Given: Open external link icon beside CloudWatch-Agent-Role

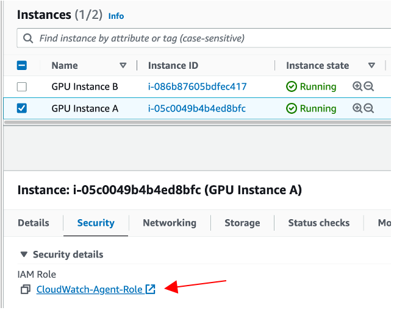Looking at the screenshot, I should tap(150, 289).
